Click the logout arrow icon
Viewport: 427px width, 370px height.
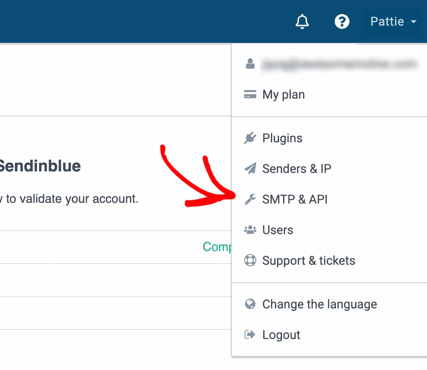(250, 334)
